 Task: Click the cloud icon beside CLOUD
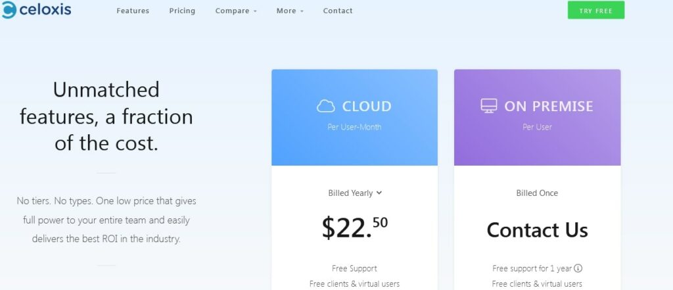click(326, 106)
